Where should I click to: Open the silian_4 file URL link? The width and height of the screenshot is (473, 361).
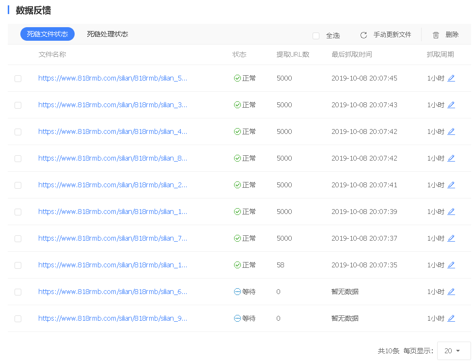[x=112, y=131]
